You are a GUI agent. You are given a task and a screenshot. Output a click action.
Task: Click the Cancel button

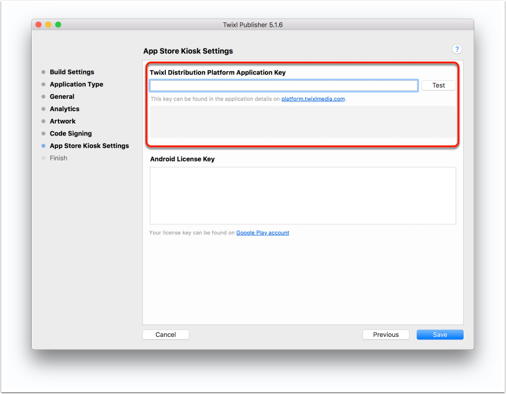click(166, 334)
